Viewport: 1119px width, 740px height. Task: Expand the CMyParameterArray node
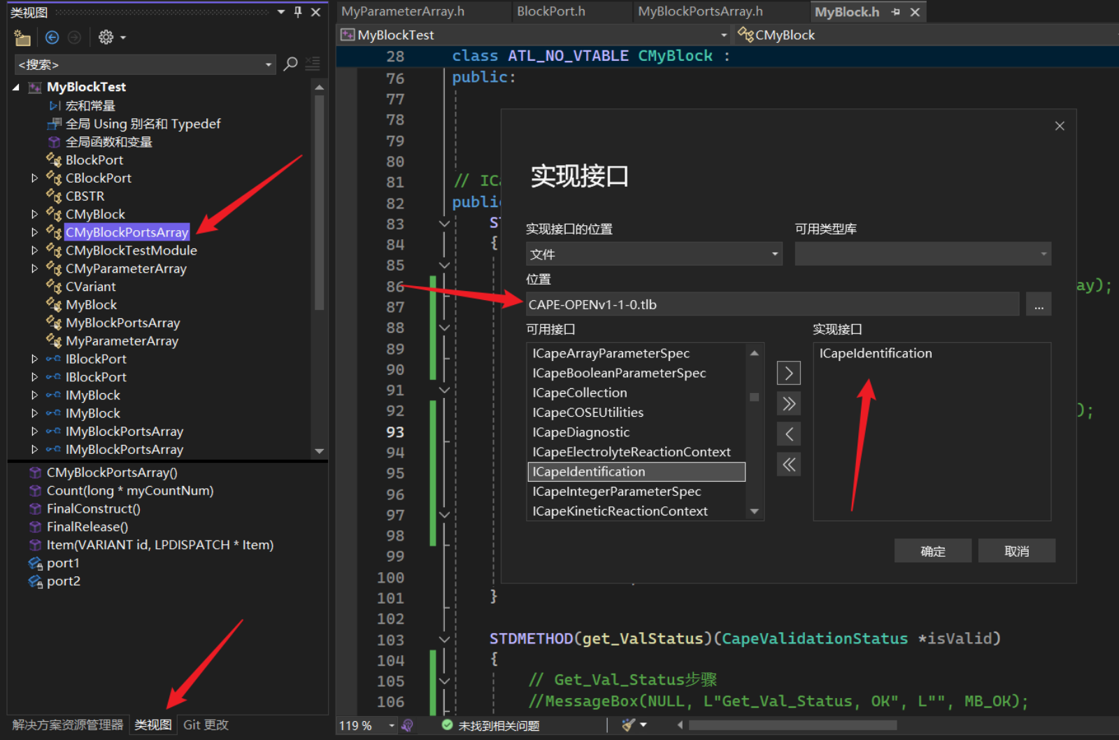click(x=34, y=269)
